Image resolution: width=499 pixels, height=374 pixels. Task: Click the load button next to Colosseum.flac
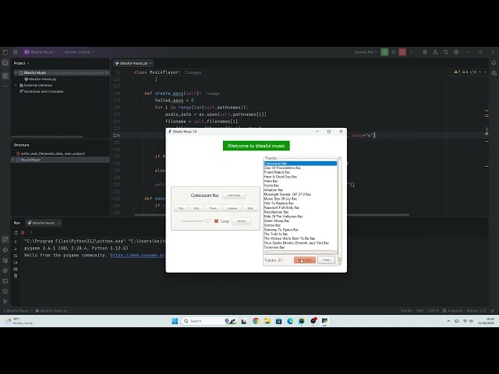(x=234, y=196)
